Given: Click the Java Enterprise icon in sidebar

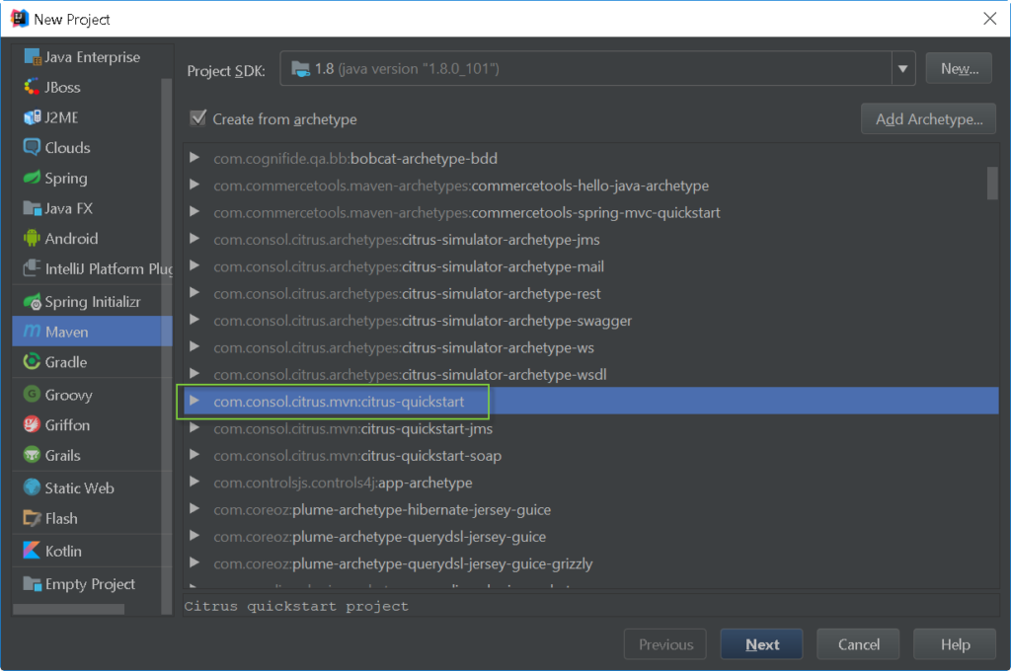Looking at the screenshot, I should click(x=33, y=56).
